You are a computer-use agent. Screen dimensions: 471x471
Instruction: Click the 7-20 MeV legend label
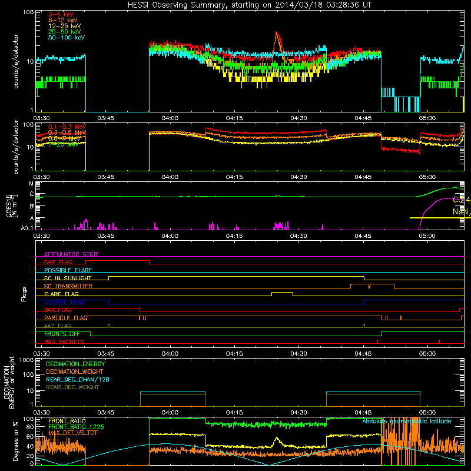pos(63,144)
